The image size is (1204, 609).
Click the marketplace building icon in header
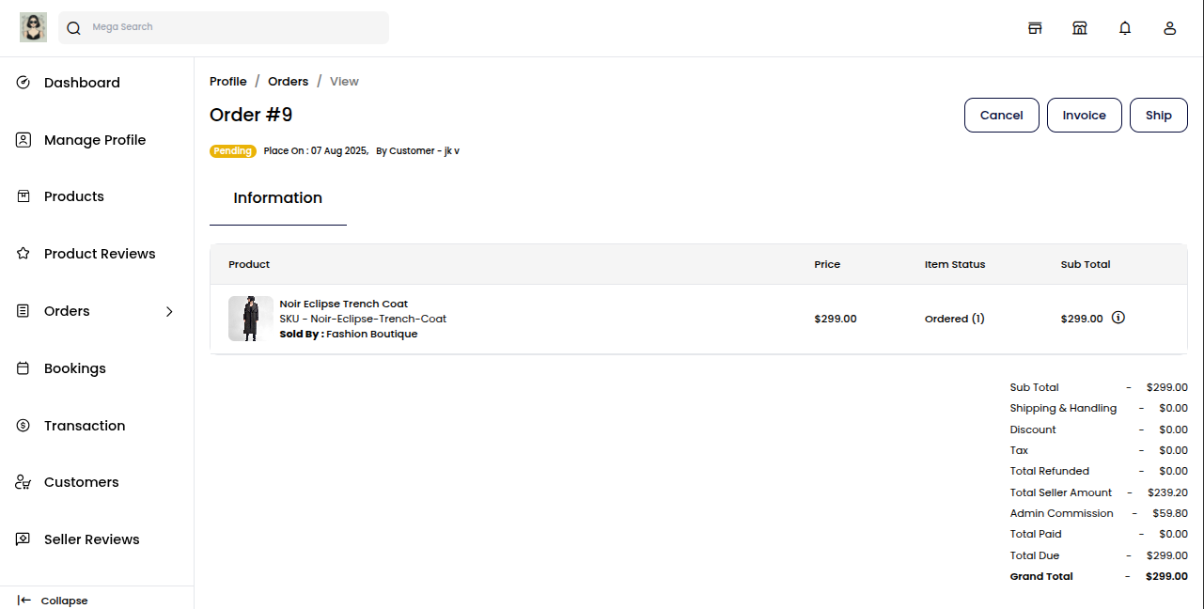(1080, 28)
